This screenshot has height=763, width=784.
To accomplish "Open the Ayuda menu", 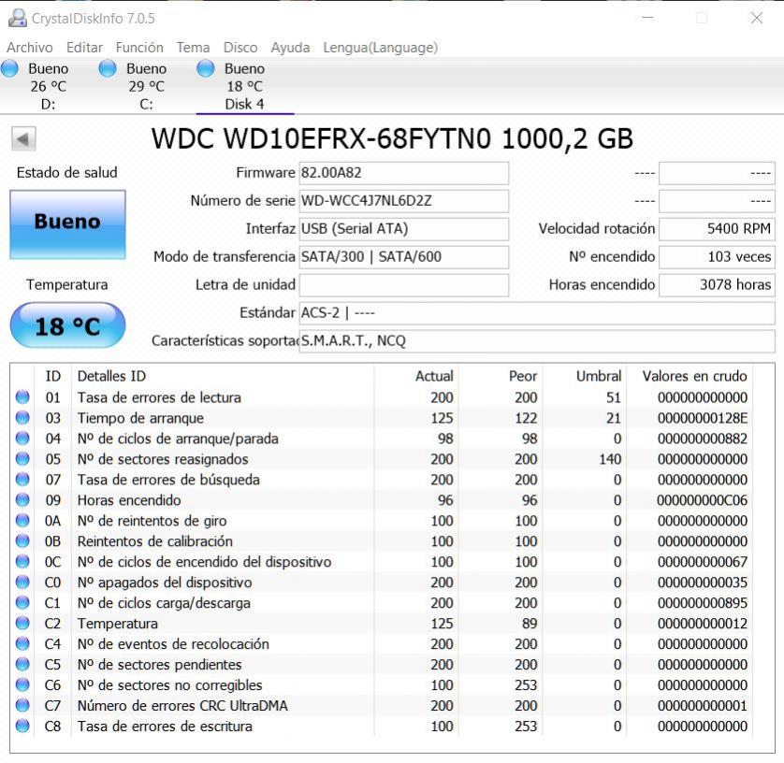I will point(290,48).
